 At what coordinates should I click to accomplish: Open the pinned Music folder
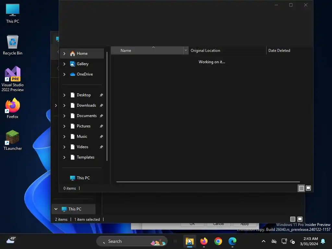pos(82,136)
